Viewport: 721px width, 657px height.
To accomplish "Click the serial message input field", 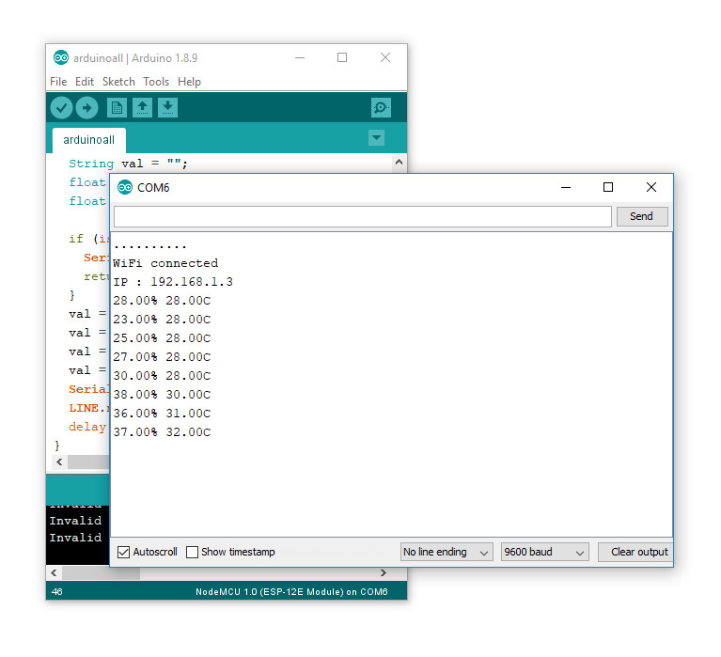I will point(362,216).
